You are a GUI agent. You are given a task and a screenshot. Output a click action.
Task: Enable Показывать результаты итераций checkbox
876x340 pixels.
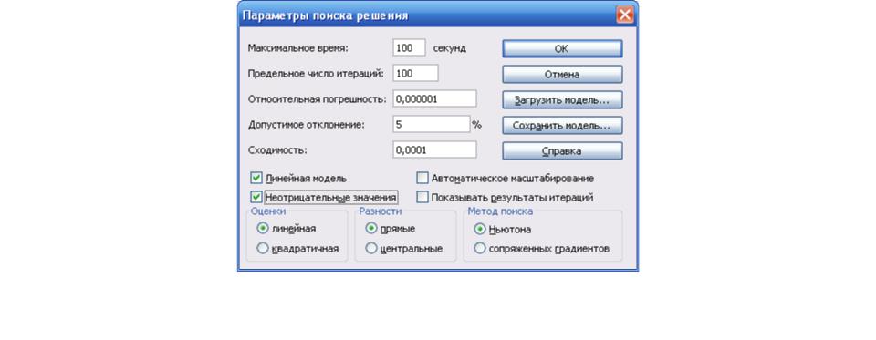[422, 197]
